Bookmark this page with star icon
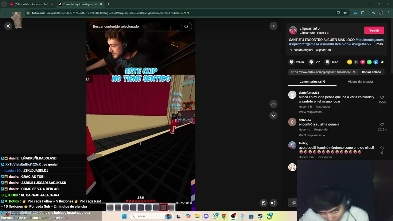 (345, 13)
